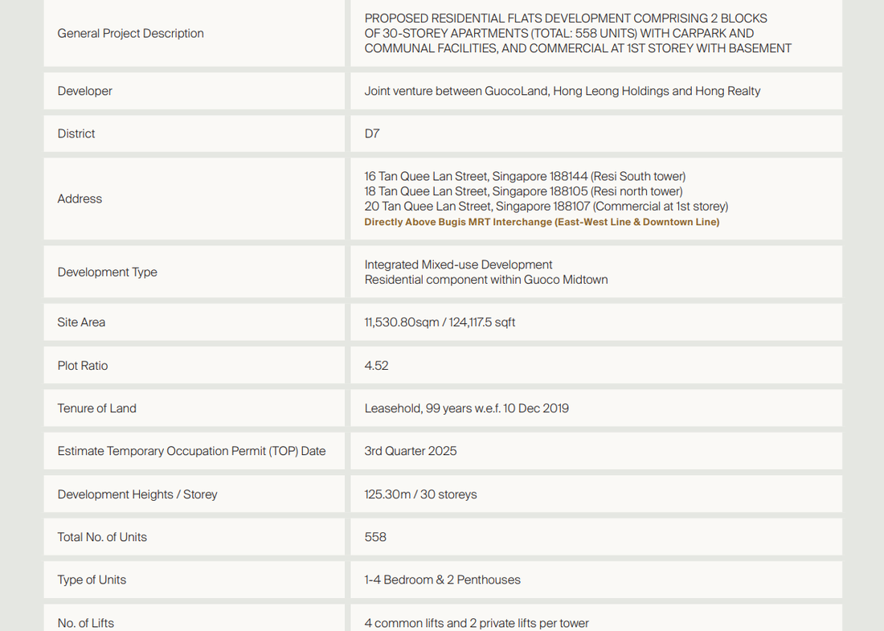The width and height of the screenshot is (884, 631).
Task: Click the 'Developer' row label
Action: [84, 91]
